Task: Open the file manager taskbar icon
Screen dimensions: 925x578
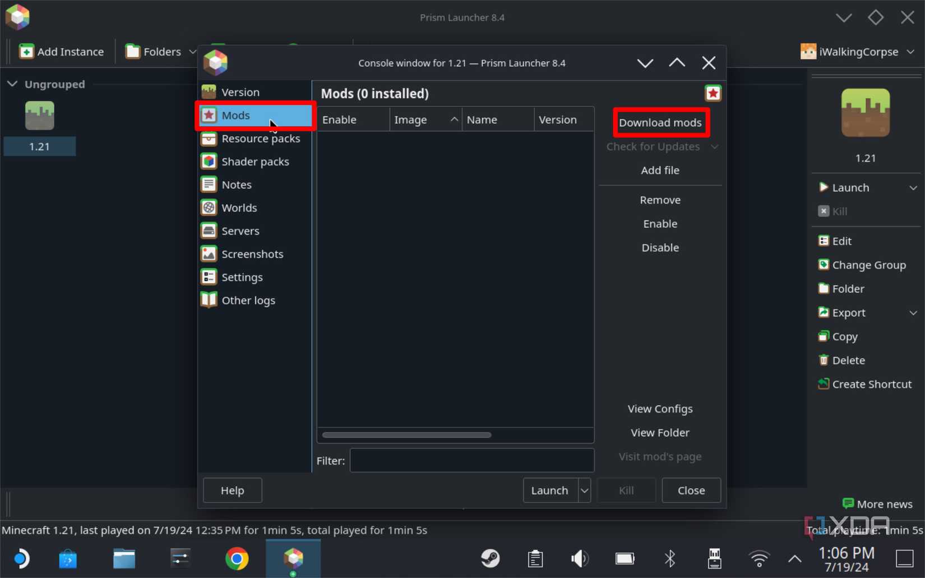Action: coord(124,558)
